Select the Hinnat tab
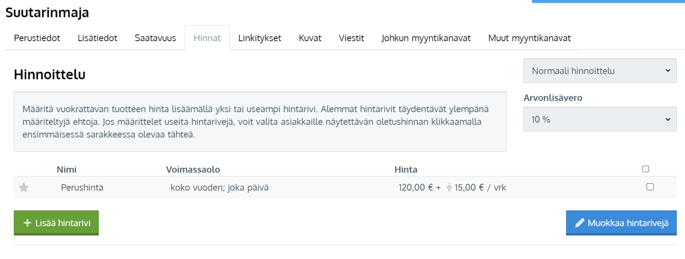The height and width of the screenshot is (259, 685). pyautogui.click(x=207, y=38)
